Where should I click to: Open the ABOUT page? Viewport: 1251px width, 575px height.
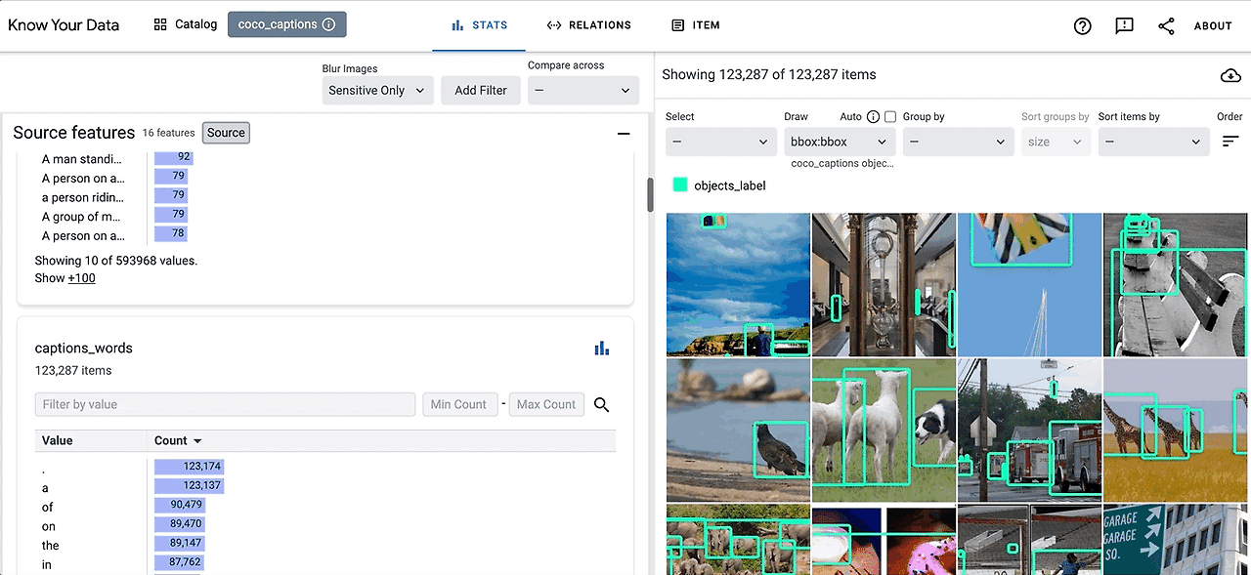click(1213, 26)
